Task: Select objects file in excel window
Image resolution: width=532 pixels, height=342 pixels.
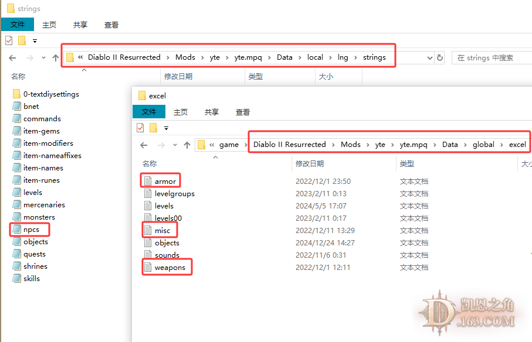Action: point(167,243)
